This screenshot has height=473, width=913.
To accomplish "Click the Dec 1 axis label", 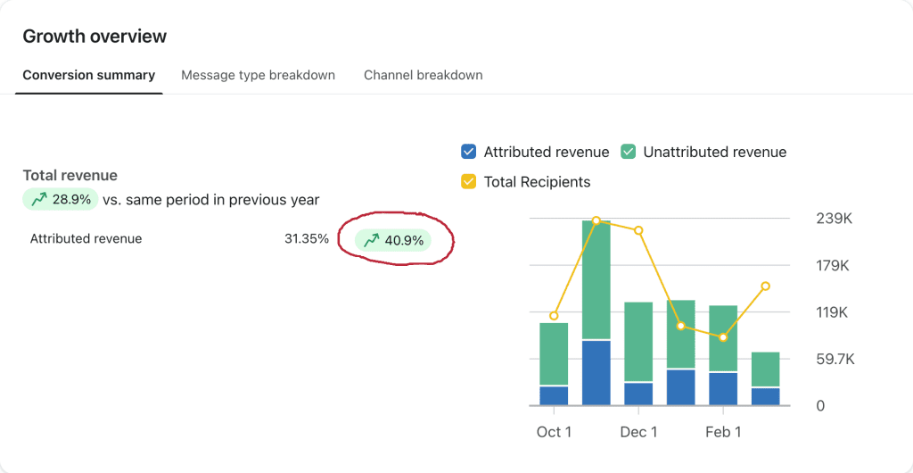I will (x=638, y=432).
